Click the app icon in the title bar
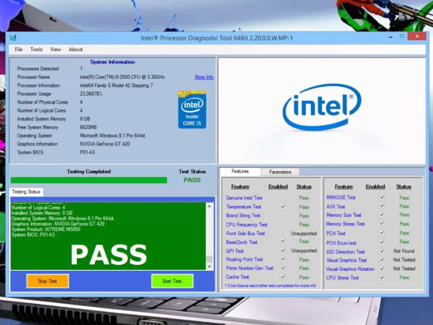The height and width of the screenshot is (325, 433). point(12,37)
